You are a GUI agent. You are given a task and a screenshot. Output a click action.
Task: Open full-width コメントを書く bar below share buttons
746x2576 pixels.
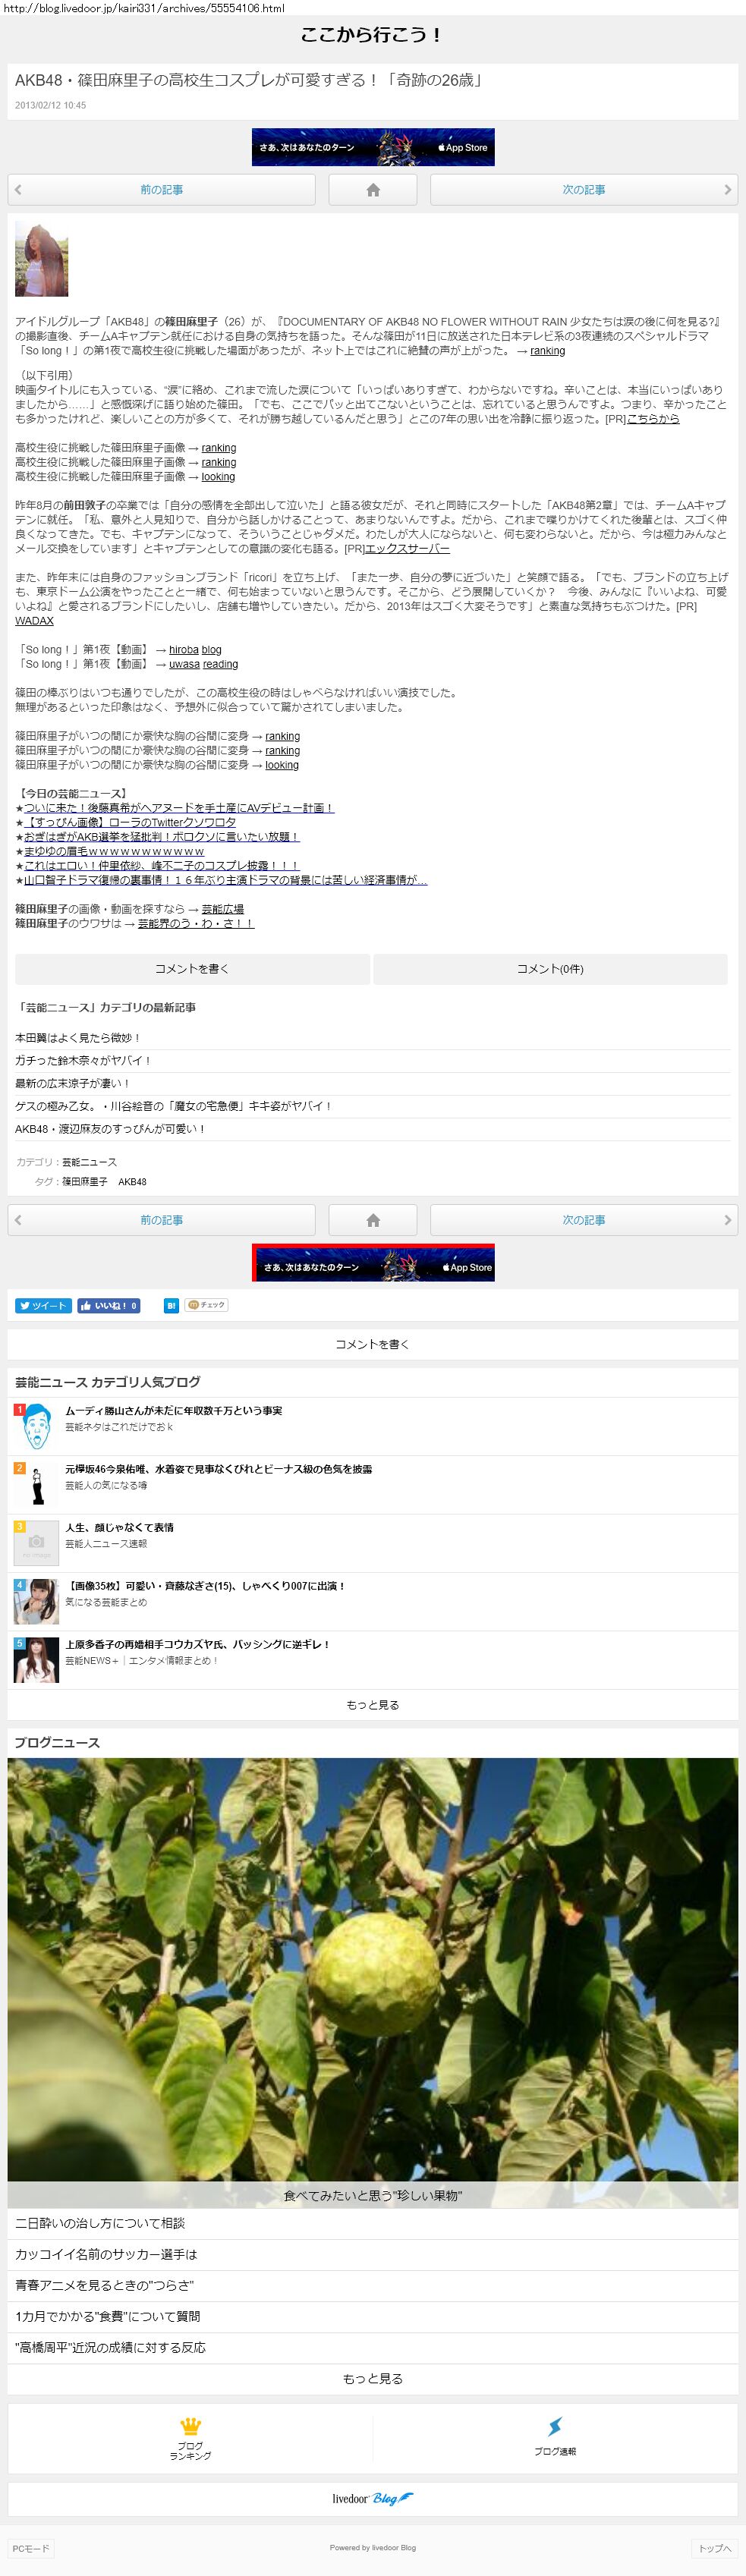373,1345
